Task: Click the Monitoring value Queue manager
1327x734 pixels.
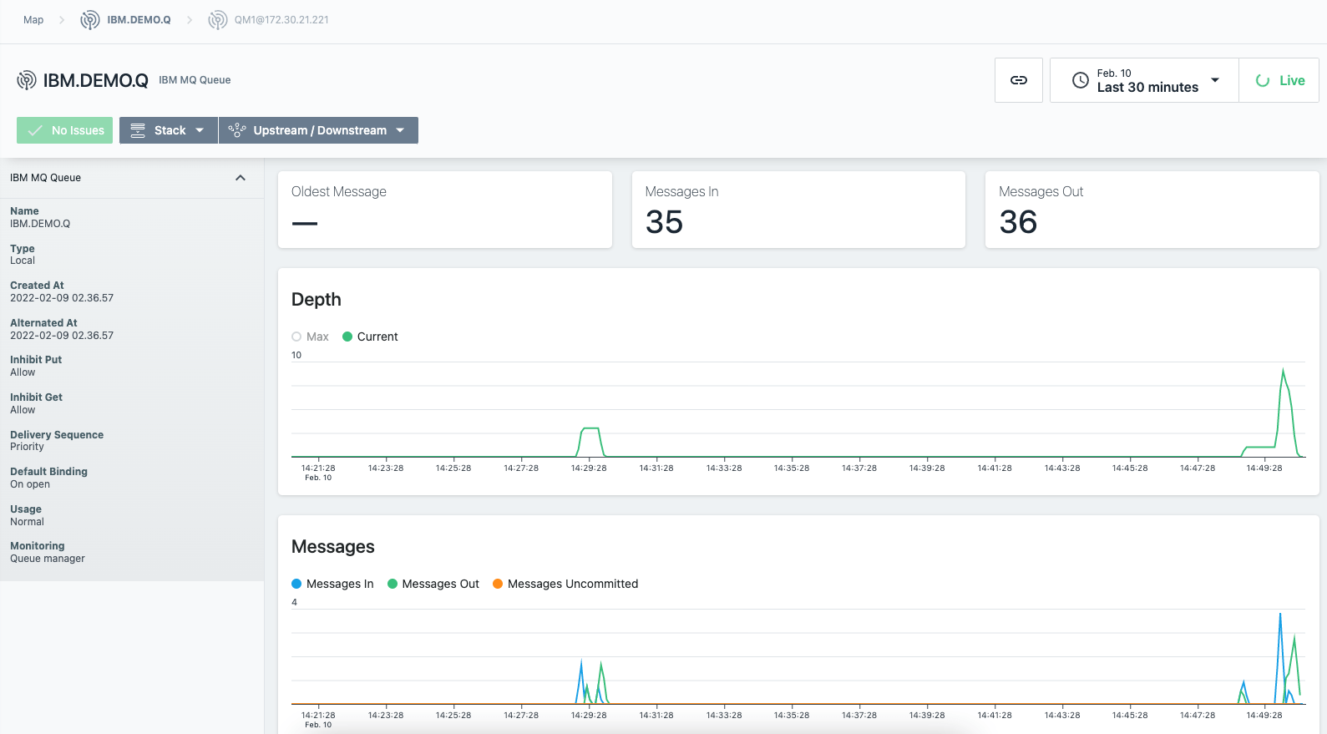Action: pyautogui.click(x=48, y=559)
